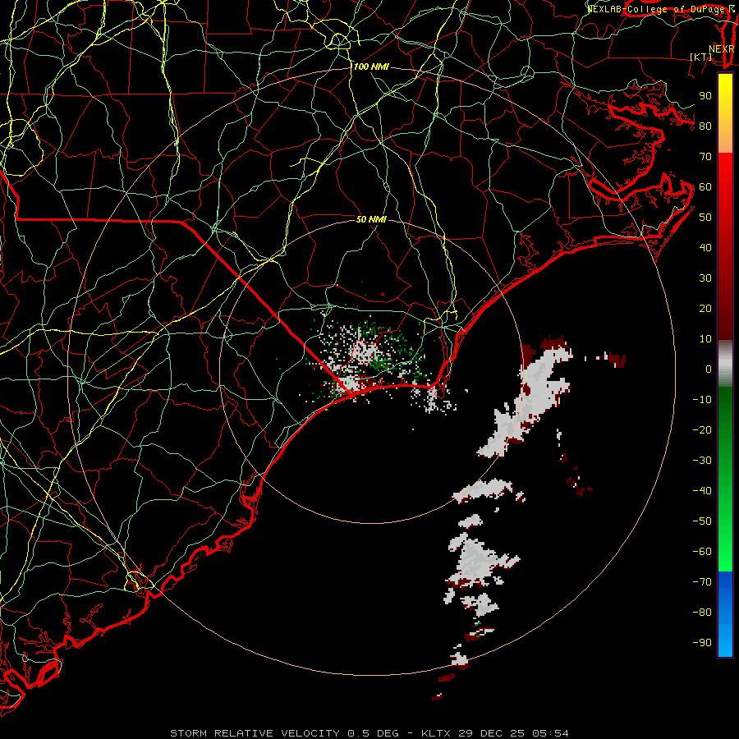The width and height of the screenshot is (739, 739).
Task: Click the -70 value on the velocity scale
Action: (702, 582)
